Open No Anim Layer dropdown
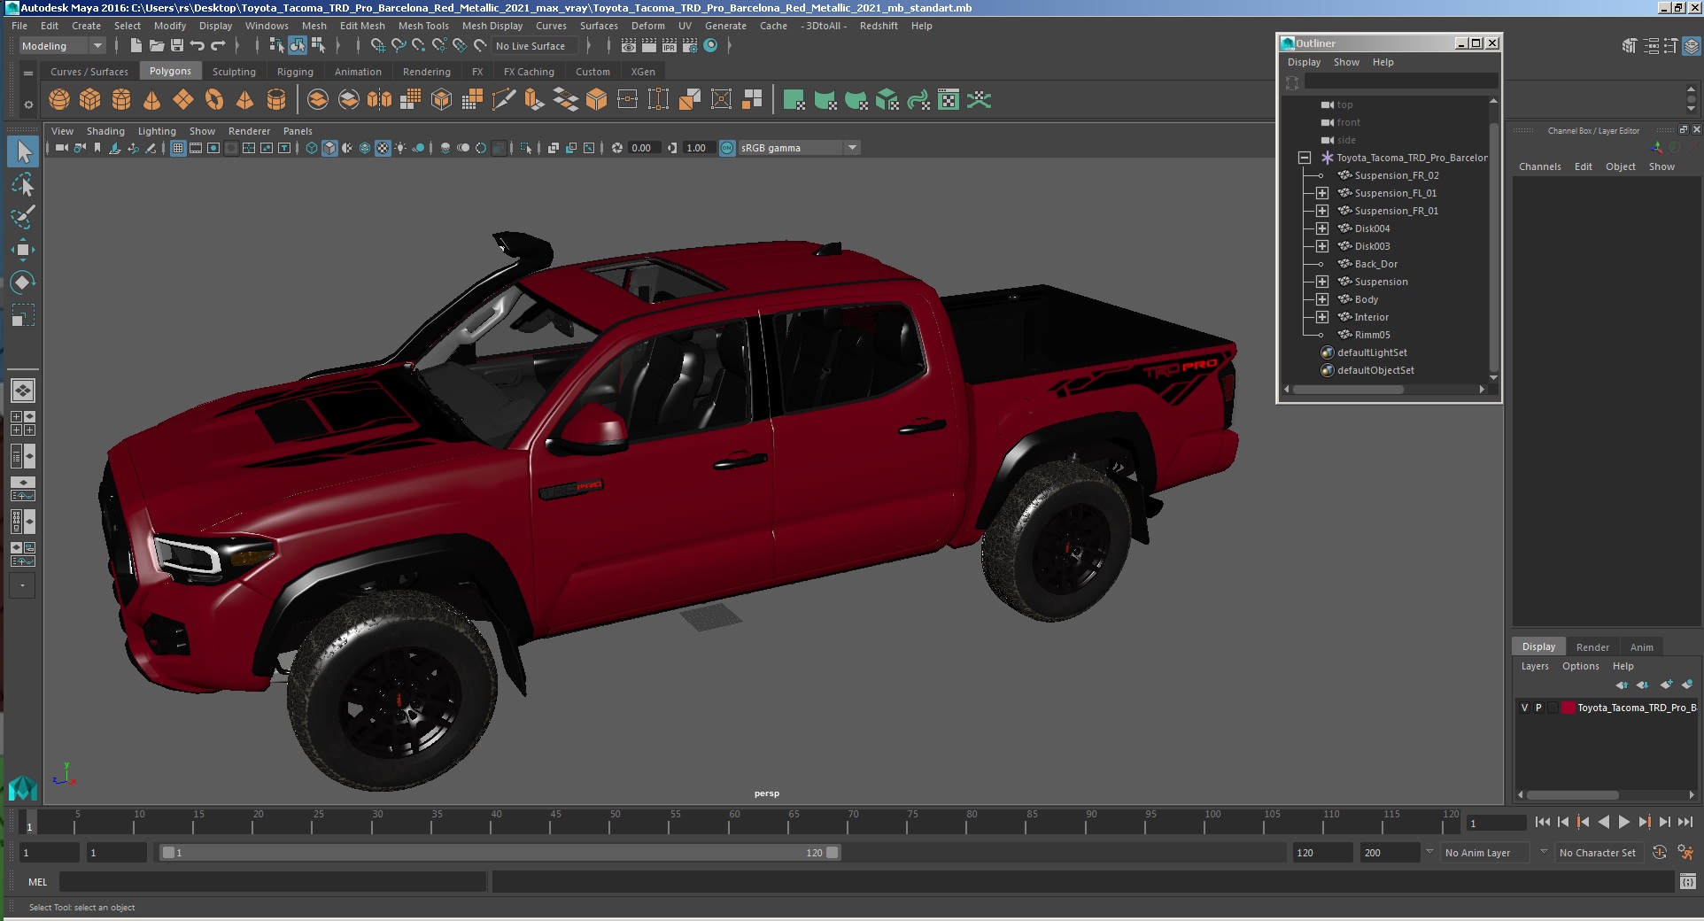This screenshot has width=1704, height=921. click(1485, 853)
